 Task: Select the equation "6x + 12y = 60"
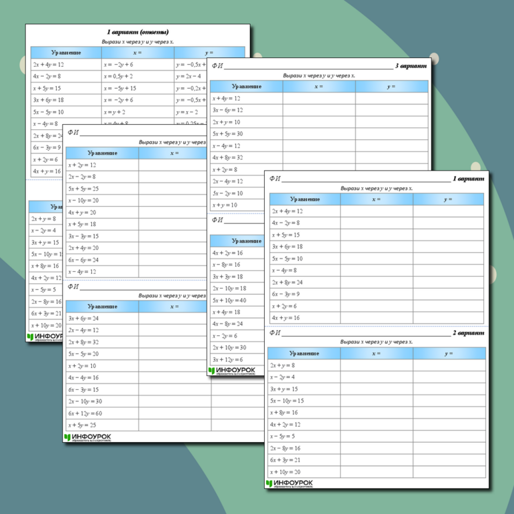click(85, 413)
